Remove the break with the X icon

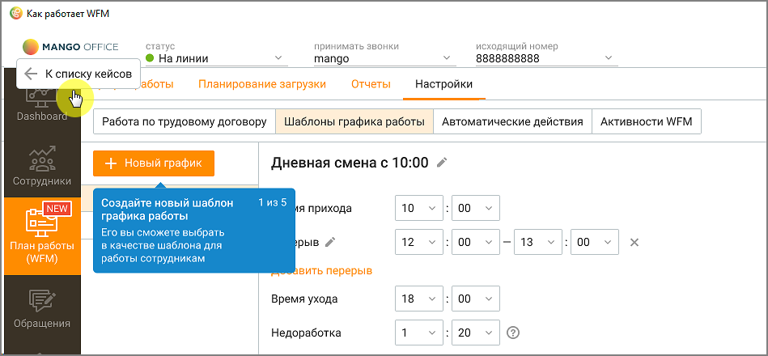click(634, 243)
